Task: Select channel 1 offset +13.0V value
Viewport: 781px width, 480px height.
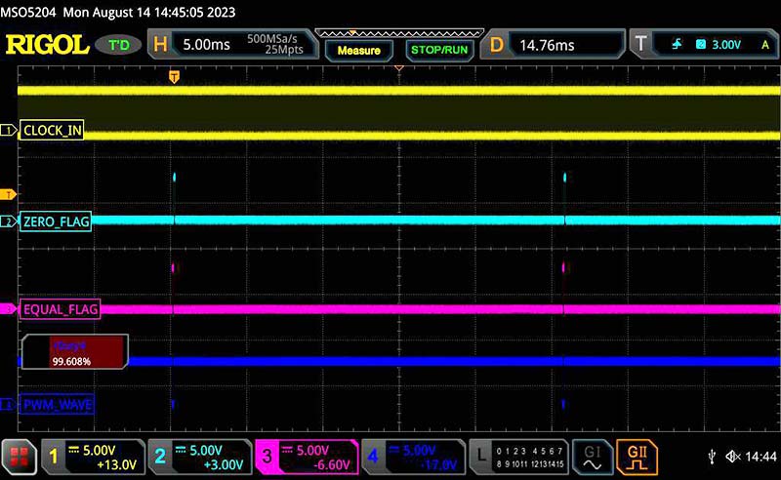Action: (x=117, y=464)
